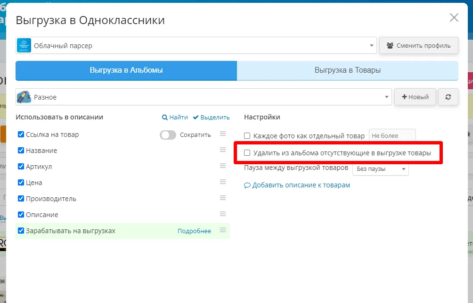Open the Без паузы pause dropdown
The height and width of the screenshot is (303, 473).
(x=381, y=169)
